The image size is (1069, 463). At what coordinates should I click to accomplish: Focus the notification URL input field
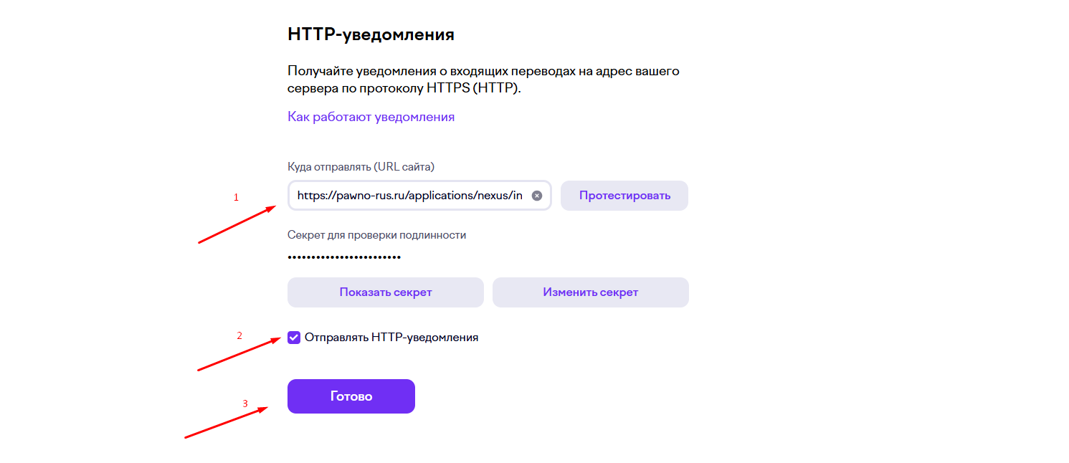(409, 196)
